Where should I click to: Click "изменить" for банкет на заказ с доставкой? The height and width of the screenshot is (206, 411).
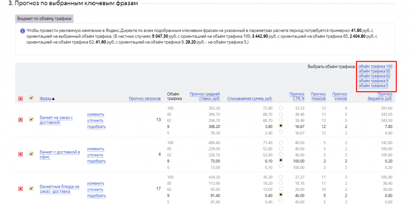tap(96, 114)
